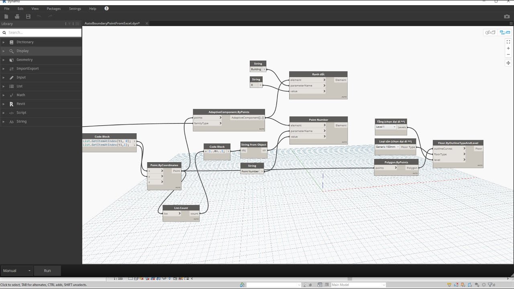This screenshot has height=289, width=514.
Task: Open the Manual run mode dropdown
Action: pos(17,271)
